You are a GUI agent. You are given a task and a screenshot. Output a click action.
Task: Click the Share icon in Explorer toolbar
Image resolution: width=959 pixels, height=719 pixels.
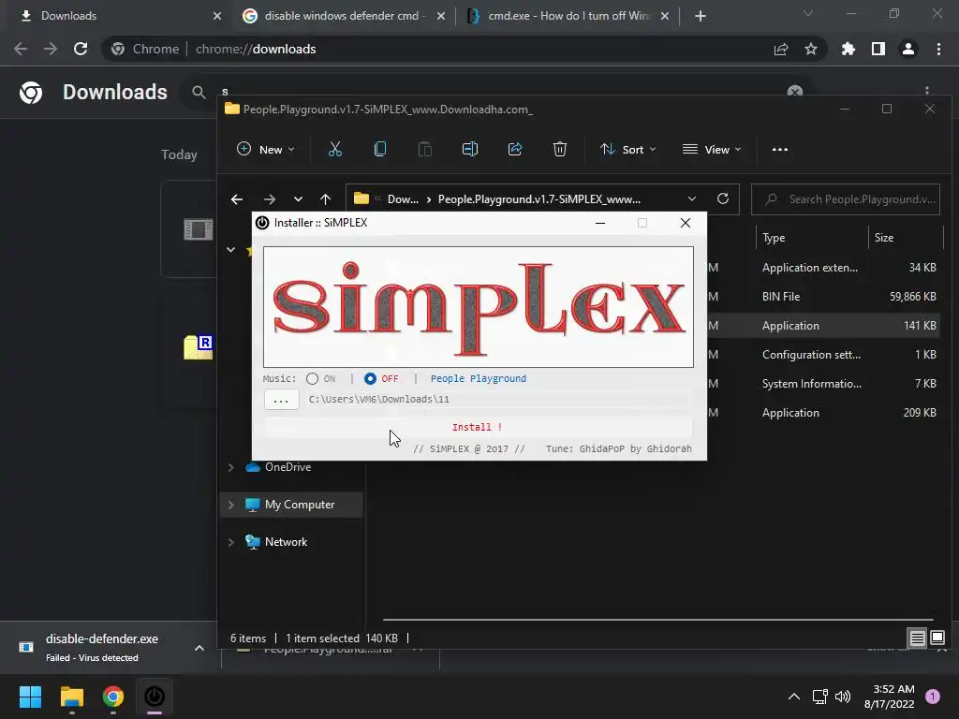515,149
